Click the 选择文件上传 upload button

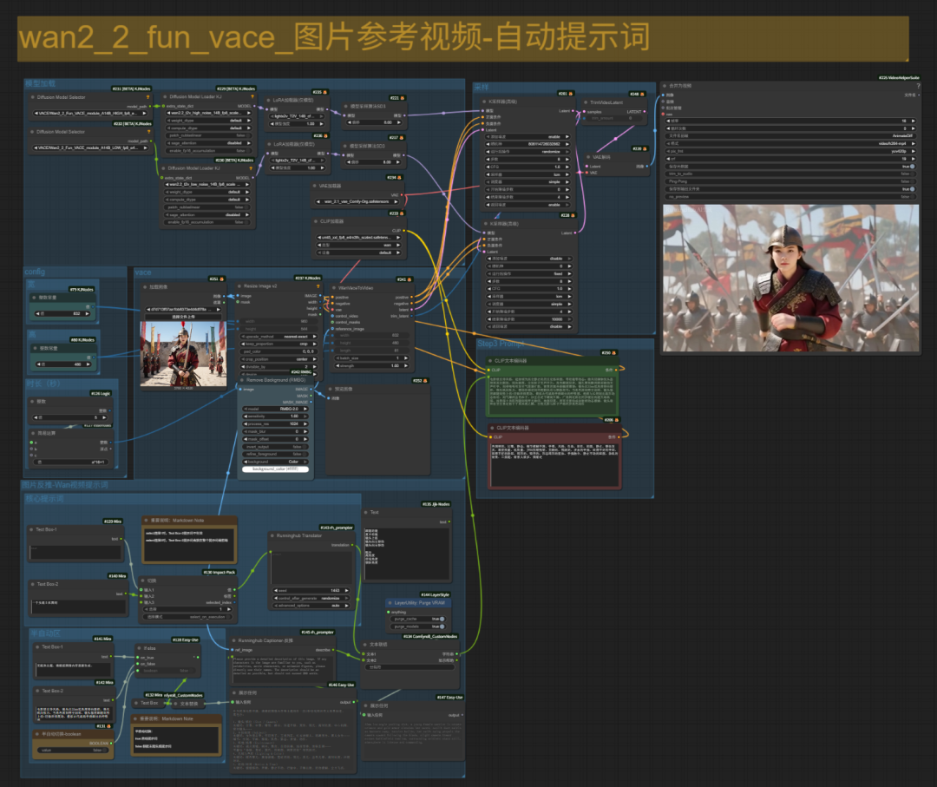183,317
